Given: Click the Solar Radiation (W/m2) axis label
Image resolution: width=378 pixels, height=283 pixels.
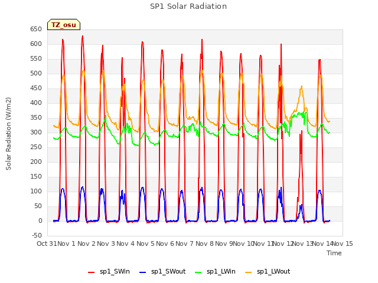Looking at the screenshot, I should pyautogui.click(x=8, y=134).
